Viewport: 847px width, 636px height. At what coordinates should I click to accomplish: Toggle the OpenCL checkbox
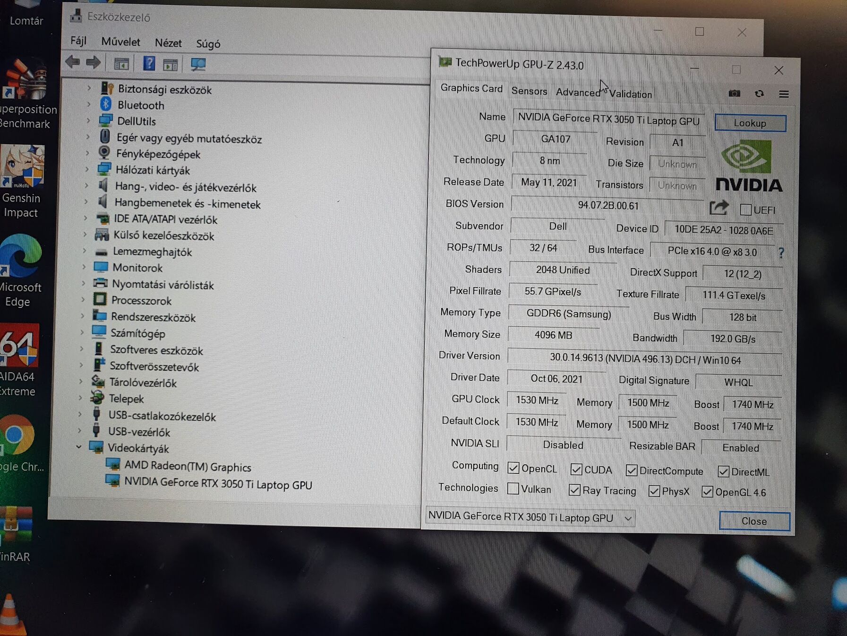(x=513, y=468)
